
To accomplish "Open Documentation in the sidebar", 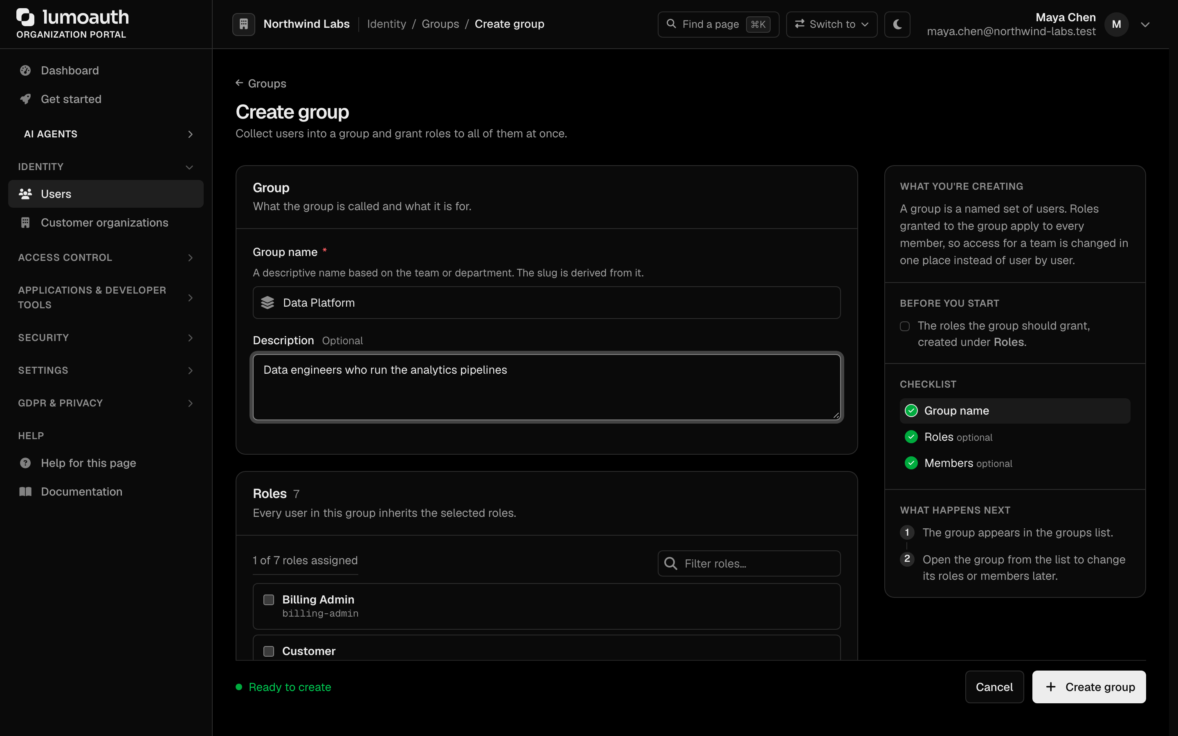I will point(106,491).
